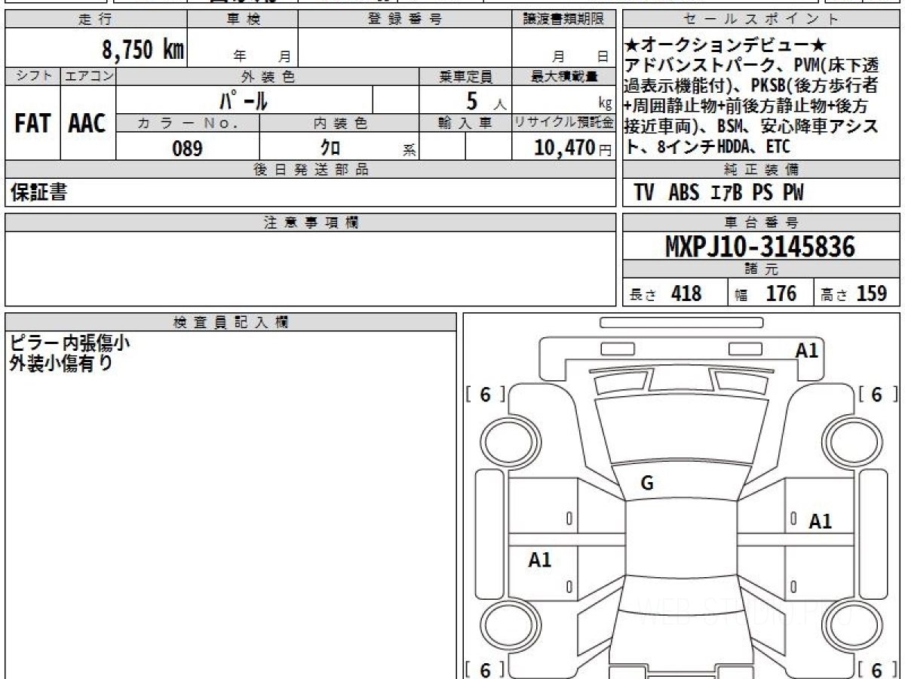Click the top-left tire rating bracket 6
The height and width of the screenshot is (679, 905).
[x=485, y=394]
